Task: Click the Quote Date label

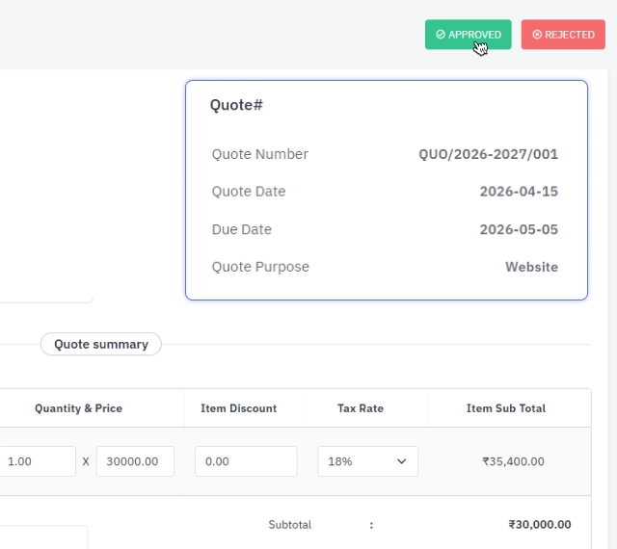Action: 249,192
